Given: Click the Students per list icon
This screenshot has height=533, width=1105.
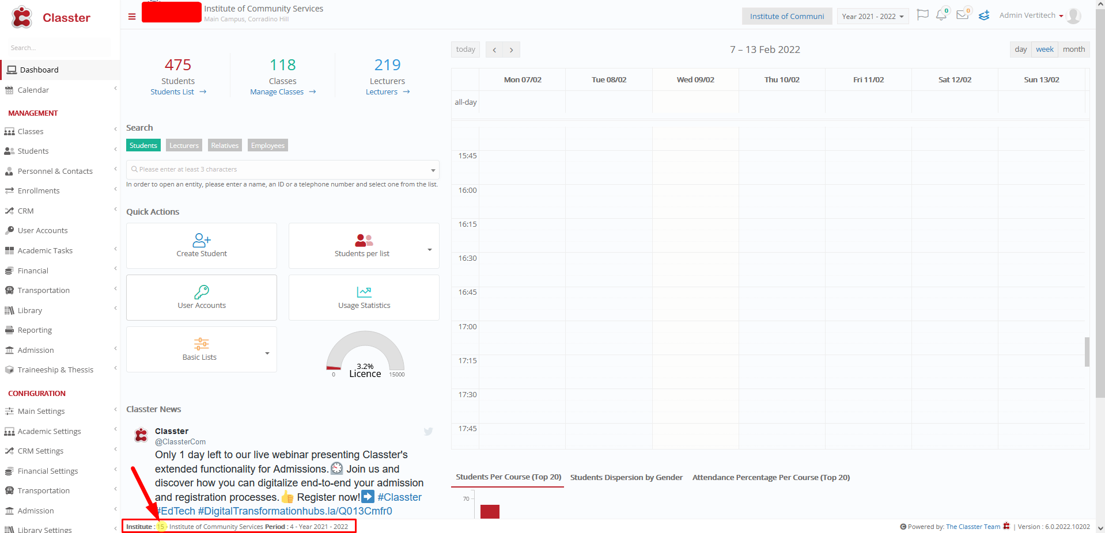Looking at the screenshot, I should pyautogui.click(x=364, y=240).
